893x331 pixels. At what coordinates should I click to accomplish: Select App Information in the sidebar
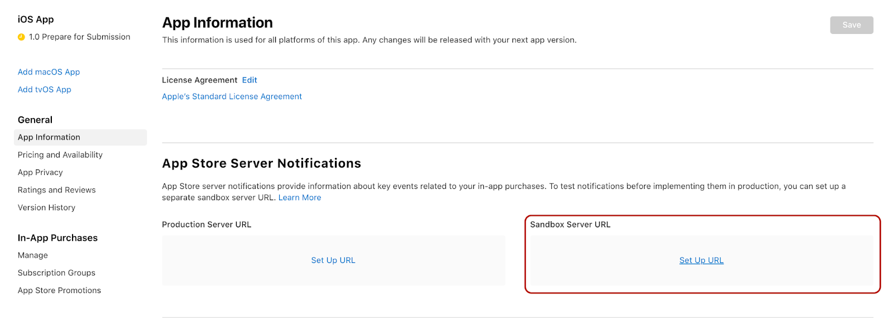[80, 137]
